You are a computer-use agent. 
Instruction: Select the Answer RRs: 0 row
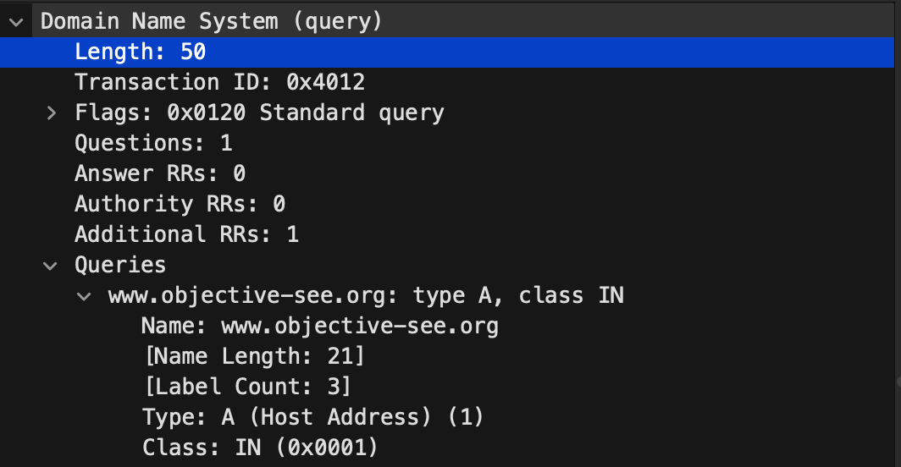447,173
